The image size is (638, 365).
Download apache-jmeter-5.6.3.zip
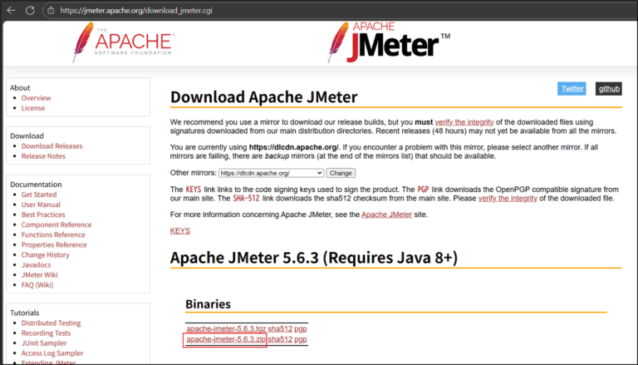226,339
